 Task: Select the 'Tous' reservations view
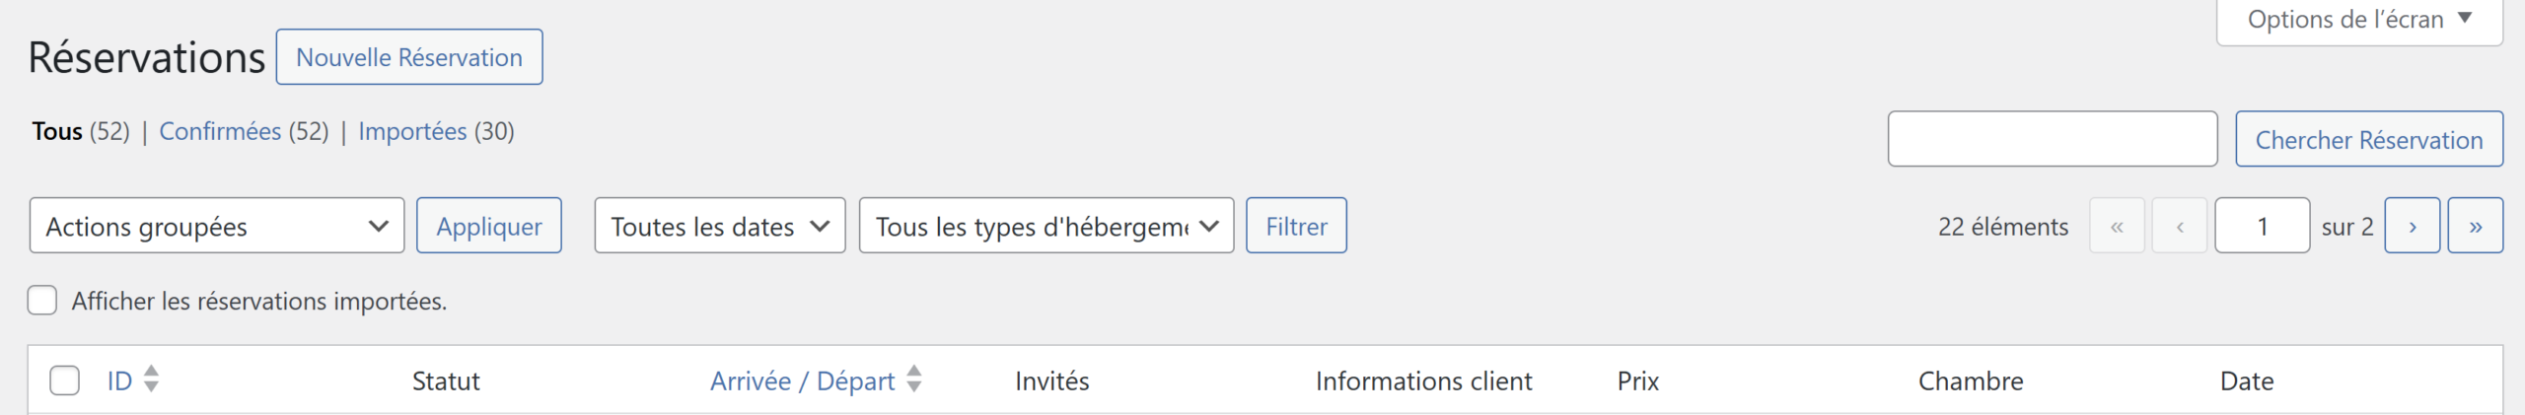click(57, 131)
